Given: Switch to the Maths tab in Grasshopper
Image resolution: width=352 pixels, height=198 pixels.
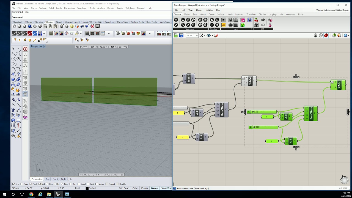Looking at the screenshot, I should 187,14.
